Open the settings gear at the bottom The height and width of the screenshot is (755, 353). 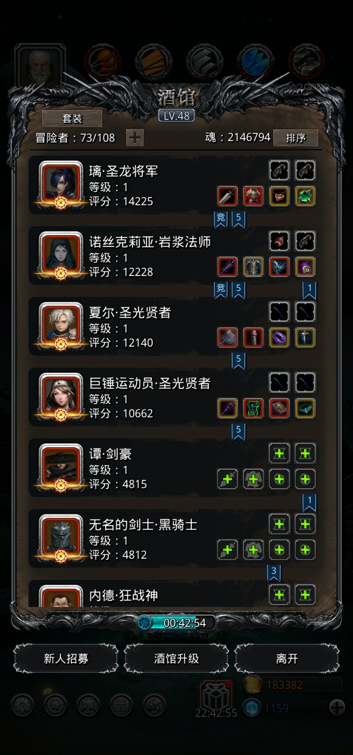pyautogui.click(x=22, y=706)
